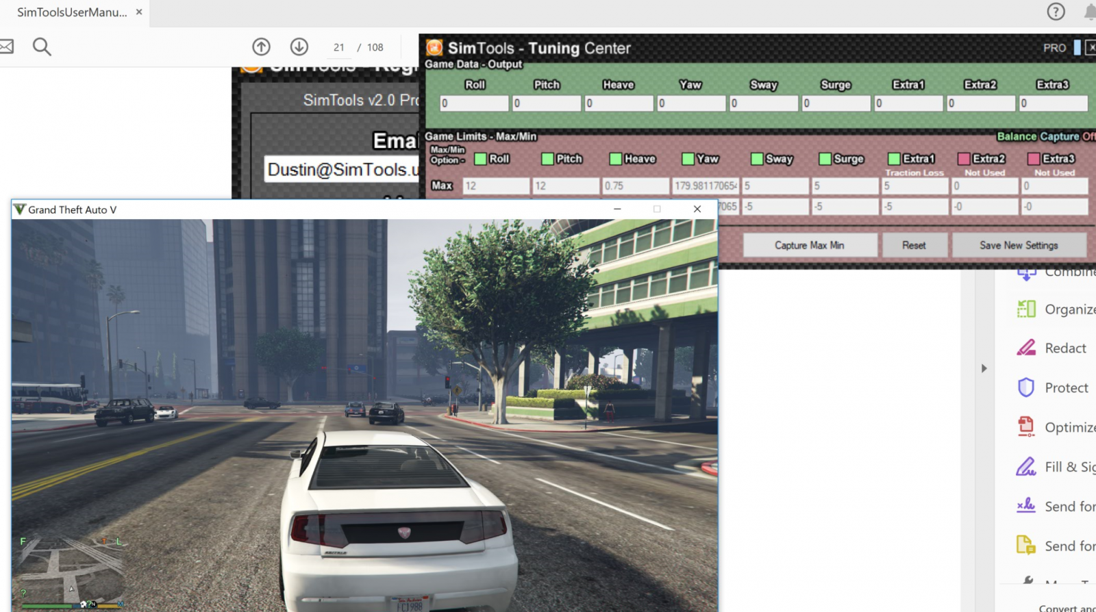Image resolution: width=1096 pixels, height=612 pixels.
Task: Click the Send for Signature icon
Action: 1026,506
